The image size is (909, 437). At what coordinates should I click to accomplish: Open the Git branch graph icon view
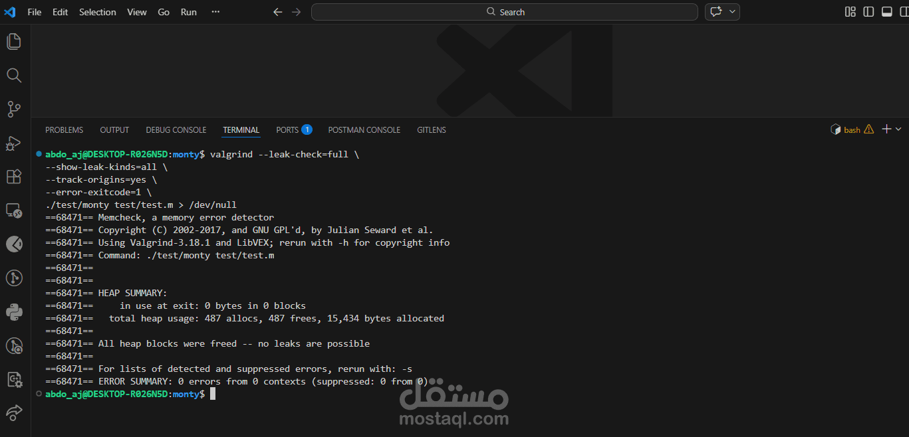[14, 278]
